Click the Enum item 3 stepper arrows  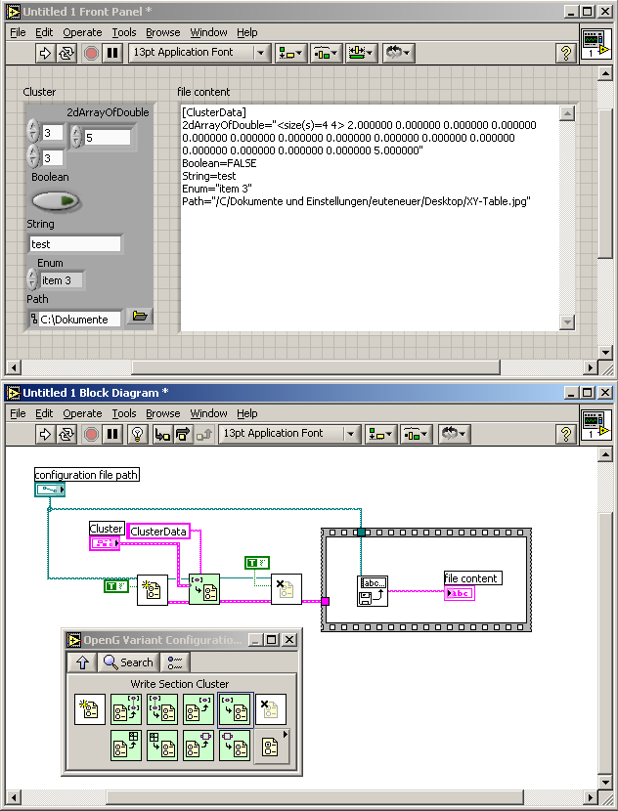[x=32, y=280]
